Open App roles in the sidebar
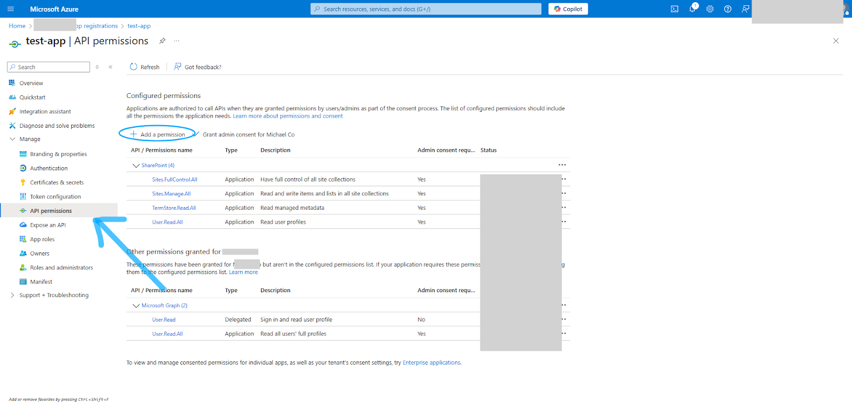Viewport: 852px width, 404px height. click(42, 240)
